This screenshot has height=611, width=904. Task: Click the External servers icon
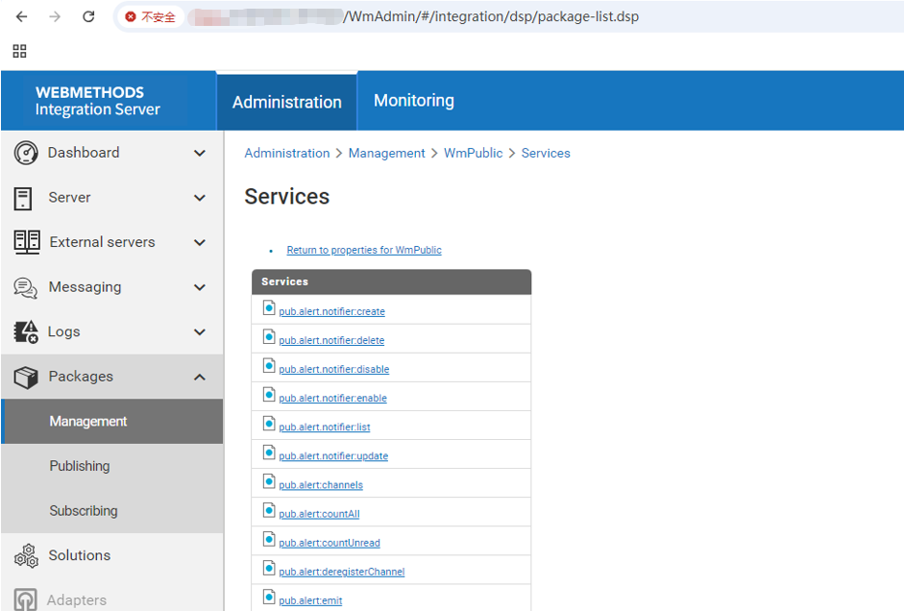tap(27, 242)
